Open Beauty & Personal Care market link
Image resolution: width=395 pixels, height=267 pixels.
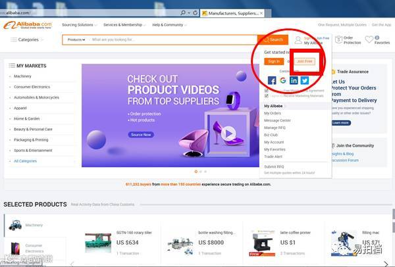coord(33,129)
